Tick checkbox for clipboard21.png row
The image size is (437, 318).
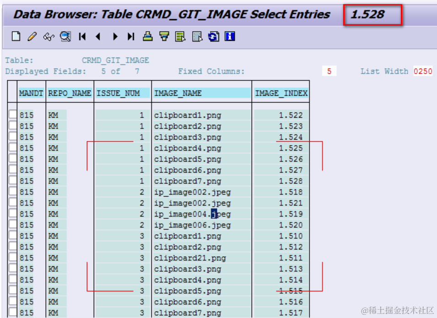click(12, 257)
